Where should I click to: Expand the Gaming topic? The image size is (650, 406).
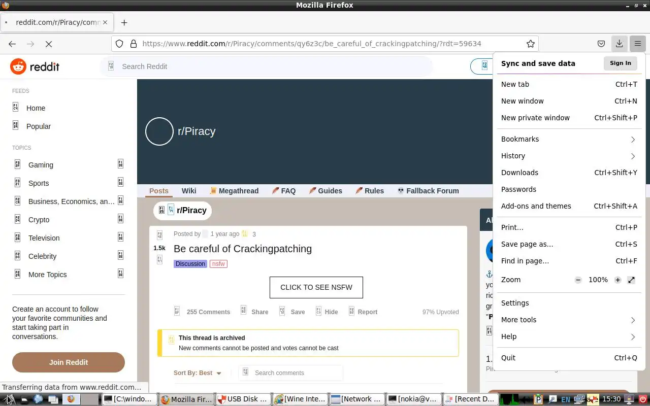click(120, 164)
